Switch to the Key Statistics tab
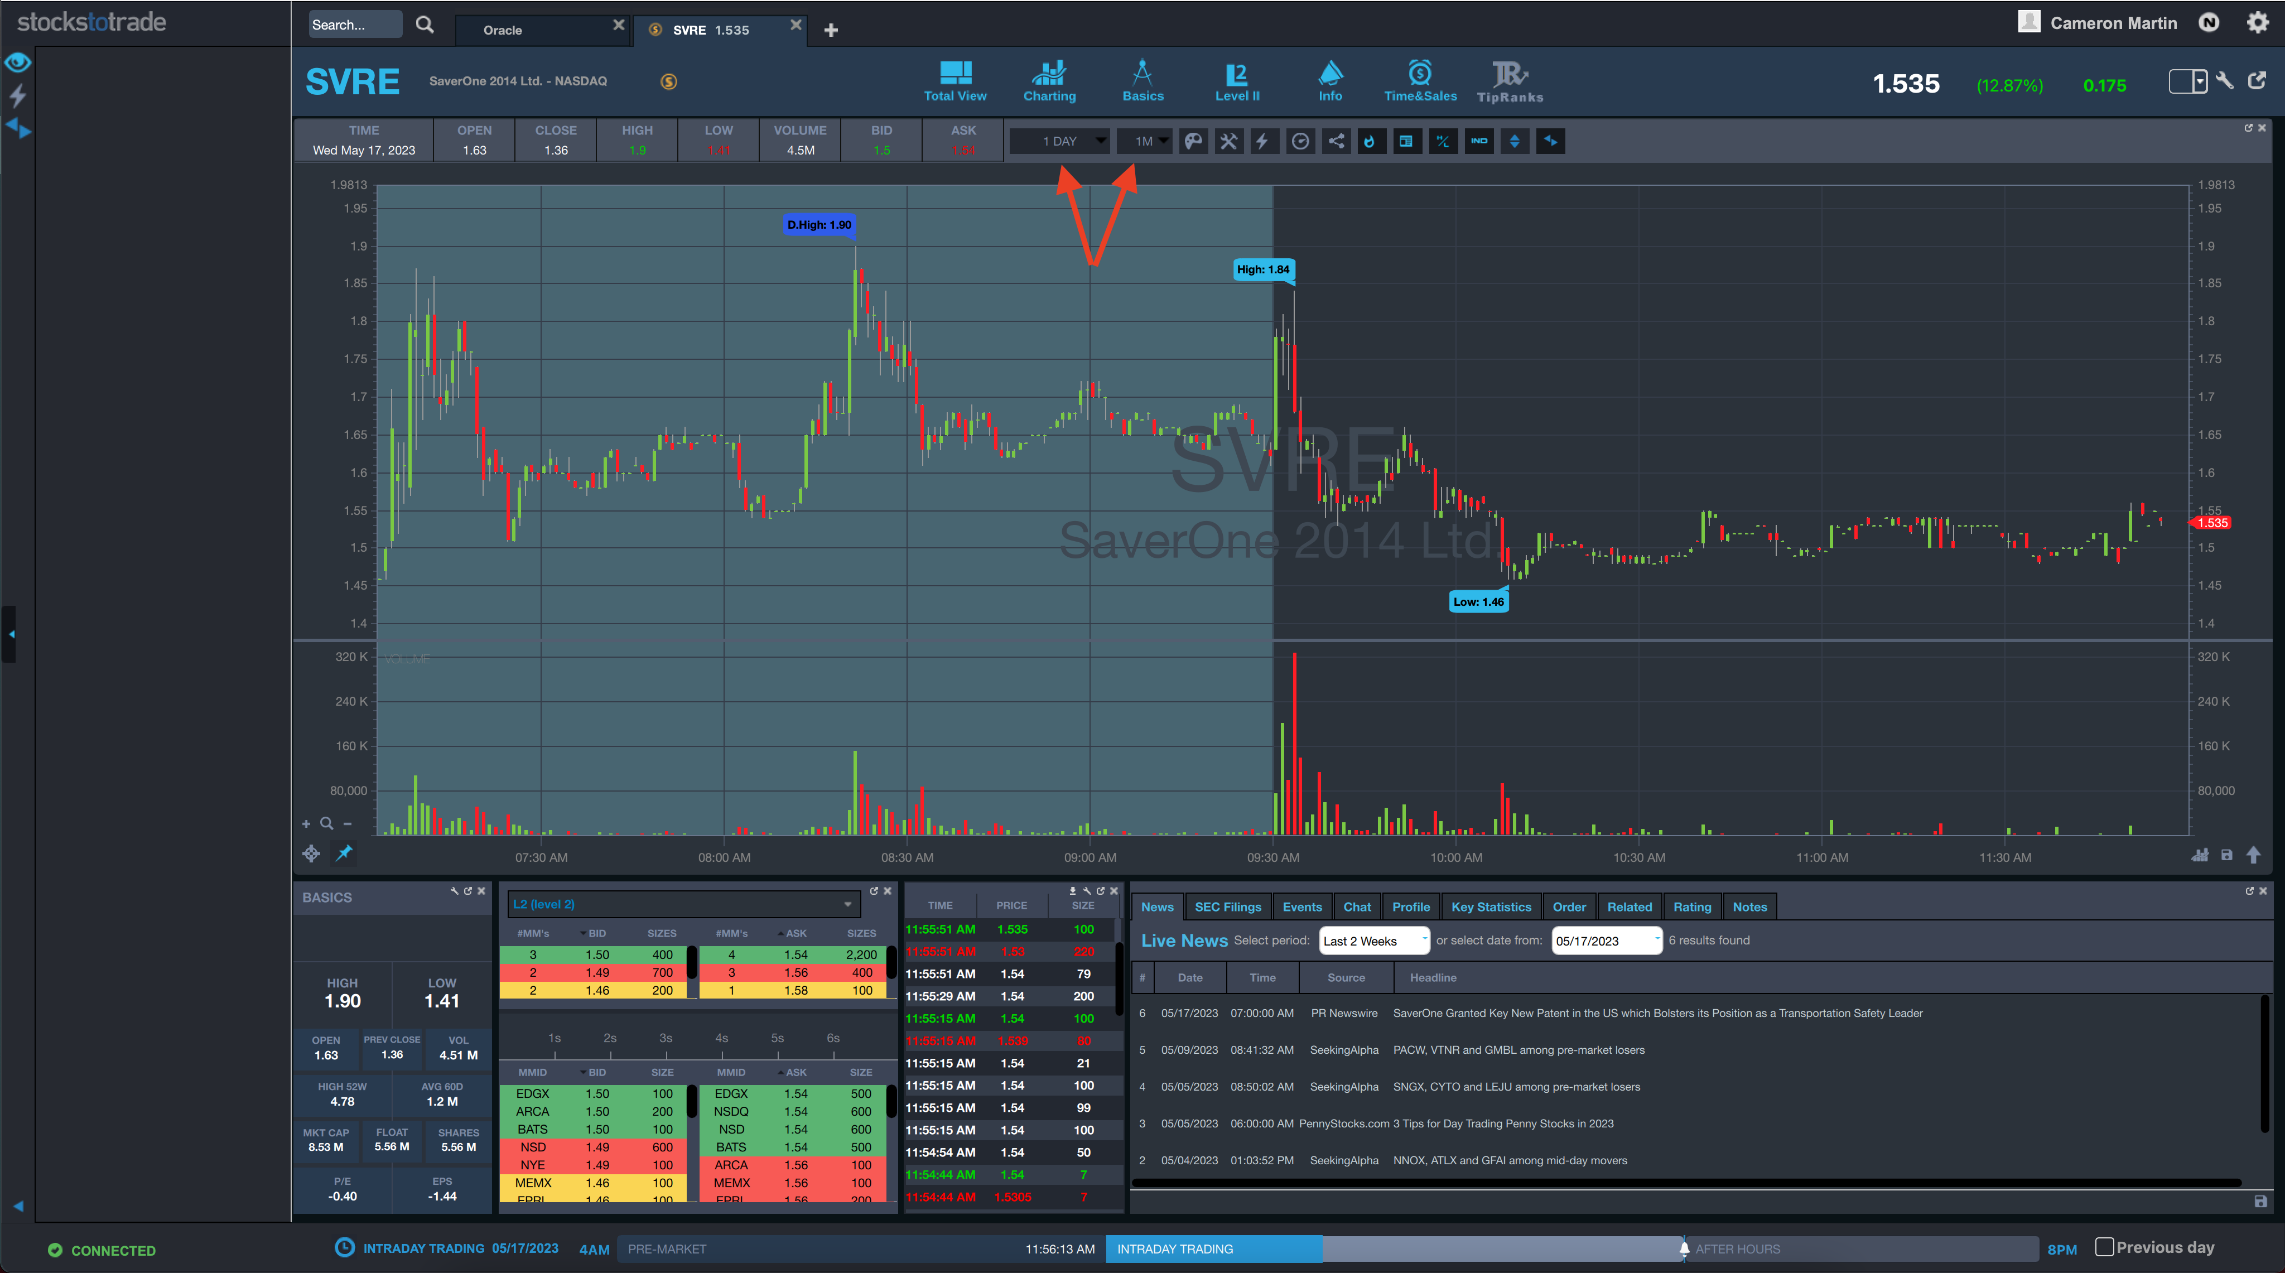 [x=1491, y=906]
